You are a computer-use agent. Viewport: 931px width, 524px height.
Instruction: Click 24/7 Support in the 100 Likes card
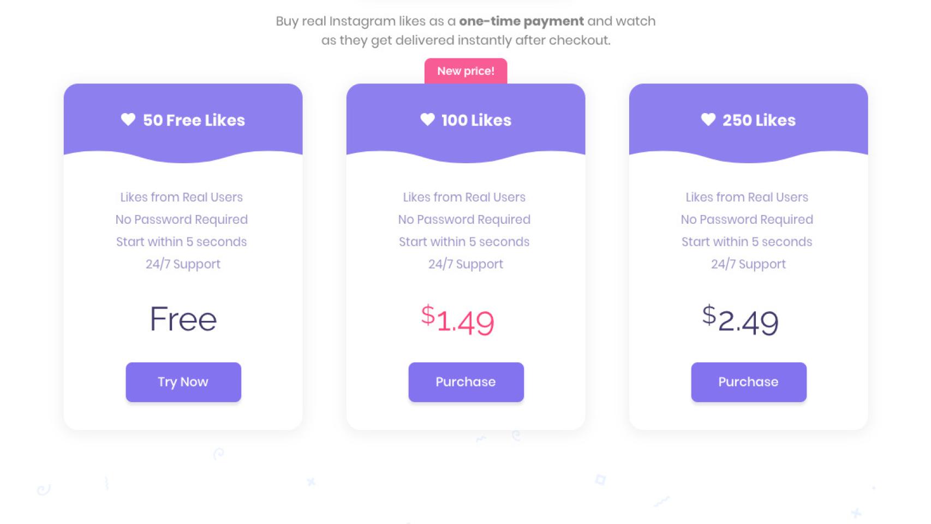coord(466,264)
